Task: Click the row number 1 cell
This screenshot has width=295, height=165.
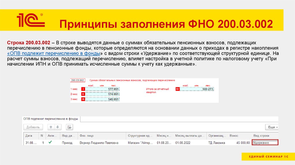Action: click(x=42, y=143)
